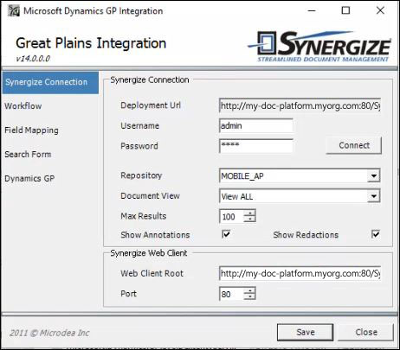The height and width of the screenshot is (350, 400).
Task: Decrease Max Results with down arrow
Action: [x=249, y=220]
